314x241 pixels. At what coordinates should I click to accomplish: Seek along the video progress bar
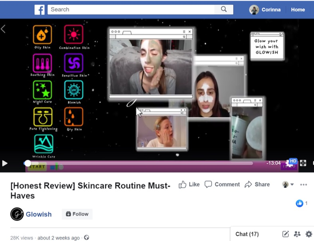coord(138,163)
